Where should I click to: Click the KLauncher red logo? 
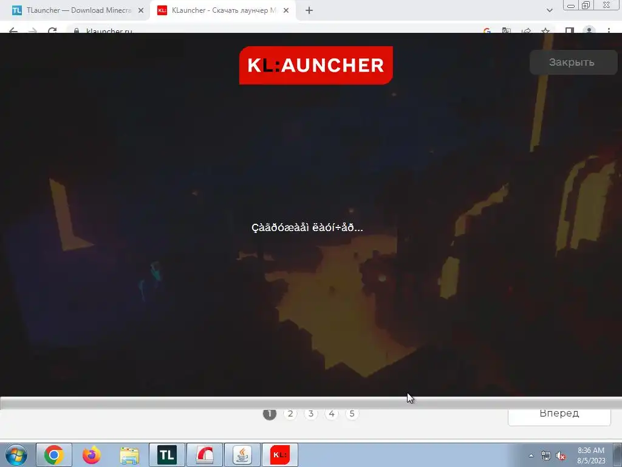(x=316, y=65)
